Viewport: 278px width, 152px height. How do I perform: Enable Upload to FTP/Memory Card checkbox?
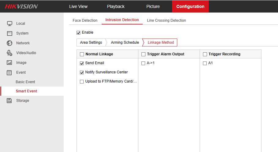coord(82,82)
